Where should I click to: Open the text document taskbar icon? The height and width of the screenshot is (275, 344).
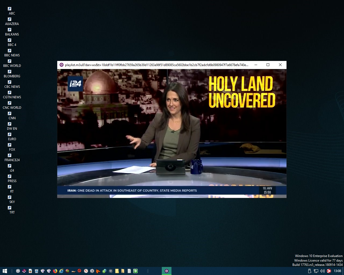tap(129, 271)
